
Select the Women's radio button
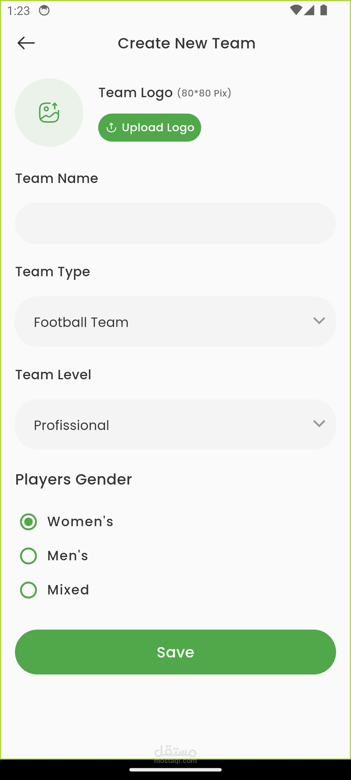pyautogui.click(x=29, y=522)
